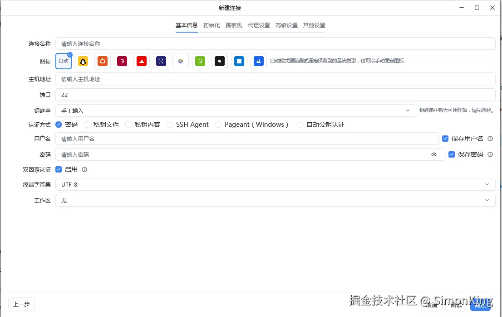
Task: Focus the 连接名称 input field
Action: (276, 44)
